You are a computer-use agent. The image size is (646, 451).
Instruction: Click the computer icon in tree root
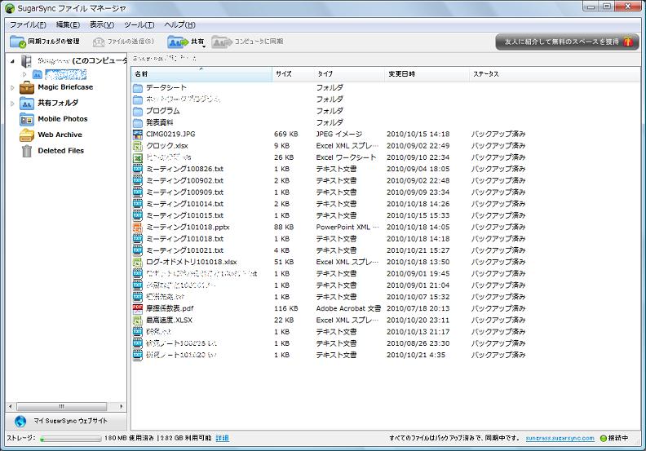[x=26, y=61]
